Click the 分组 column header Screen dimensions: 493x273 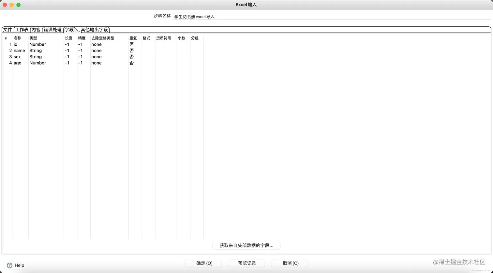coord(197,38)
